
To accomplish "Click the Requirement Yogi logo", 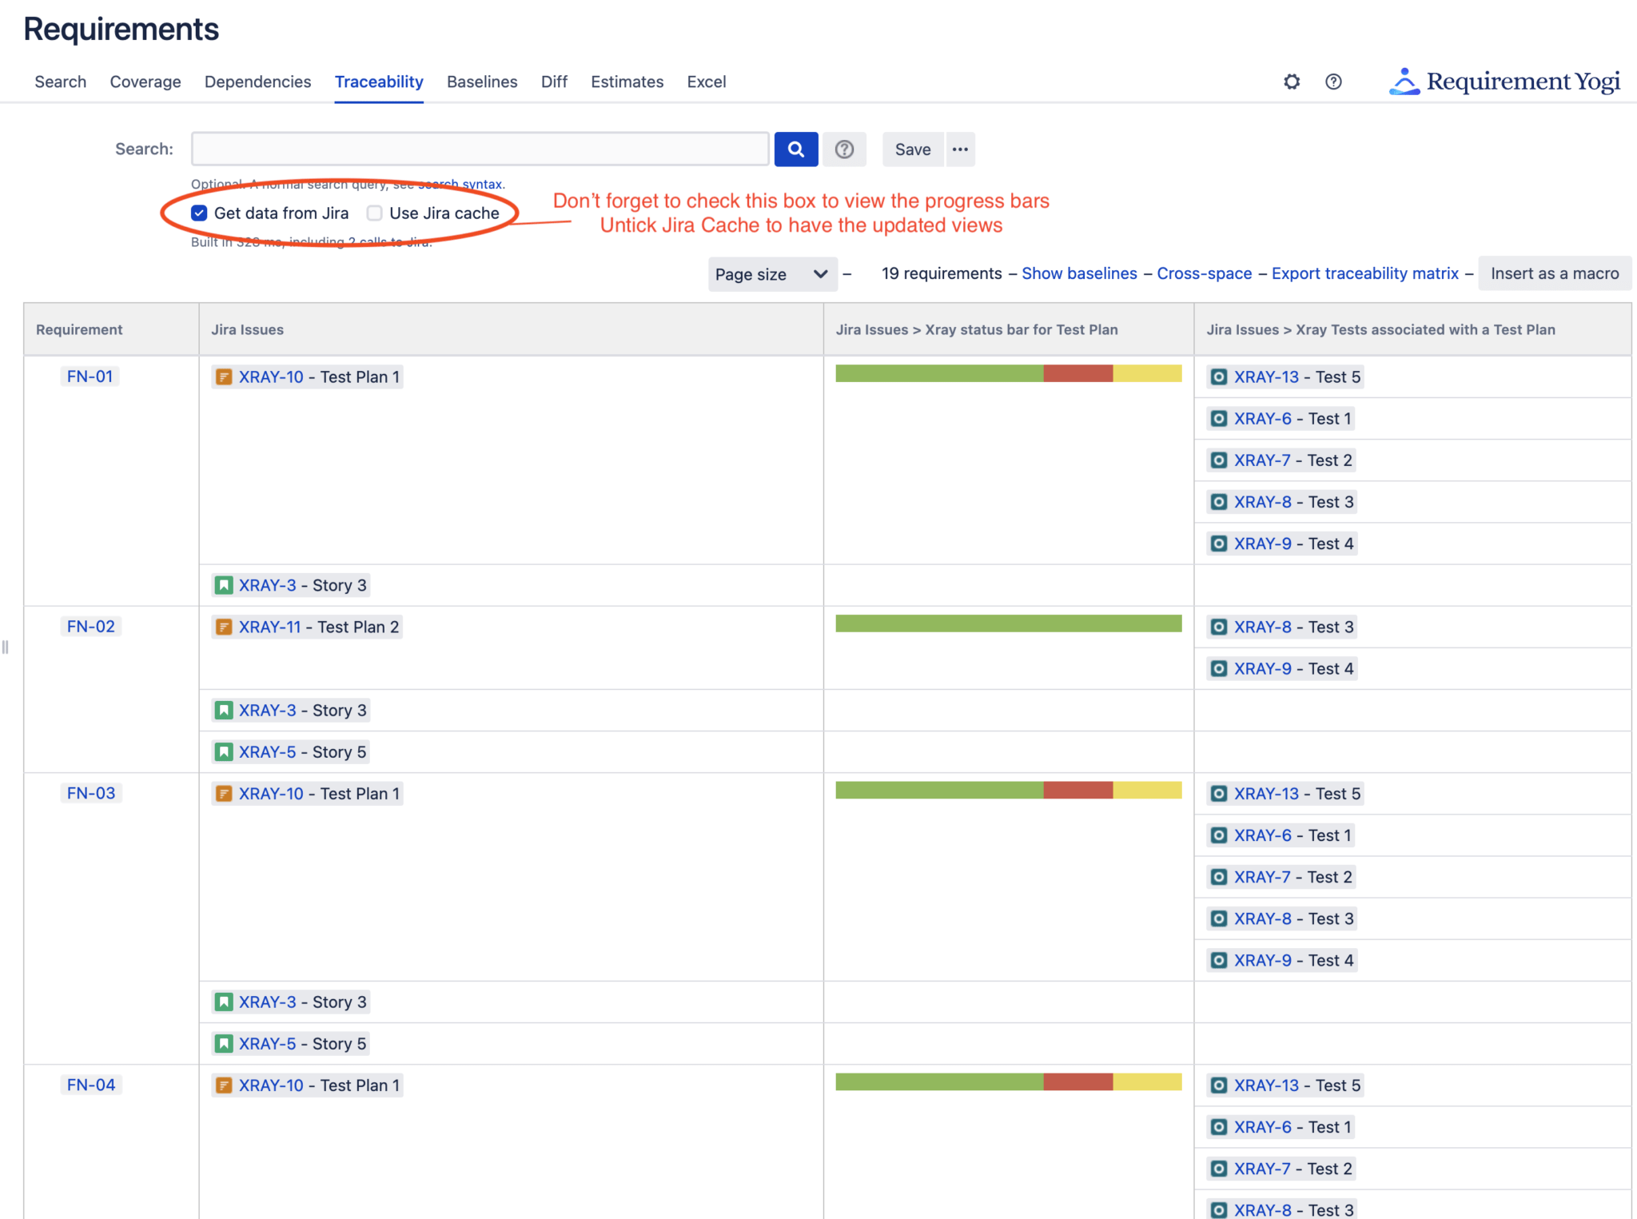I will [x=1501, y=81].
